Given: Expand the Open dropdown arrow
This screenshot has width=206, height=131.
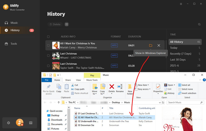Looking at the screenshot, I should [175, 85].
